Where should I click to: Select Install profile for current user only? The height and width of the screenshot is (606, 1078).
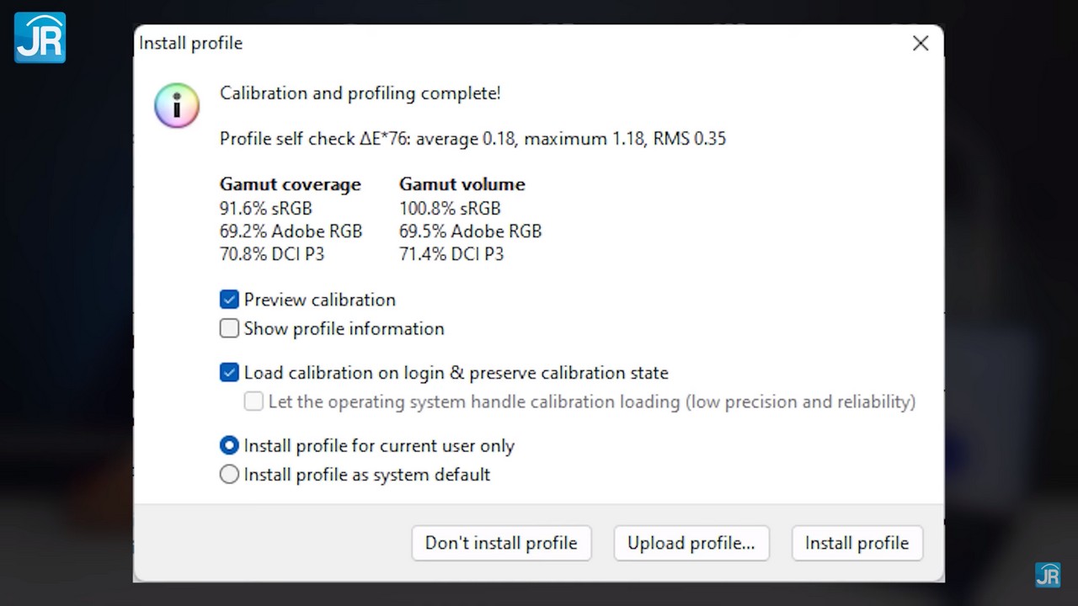(229, 446)
